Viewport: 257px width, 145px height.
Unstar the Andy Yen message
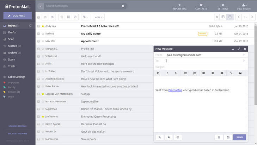click(43, 26)
